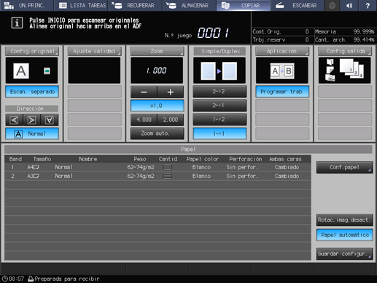Click the Cant. arch. 99.414% indicator
377x283 pixels.
tap(344, 39)
